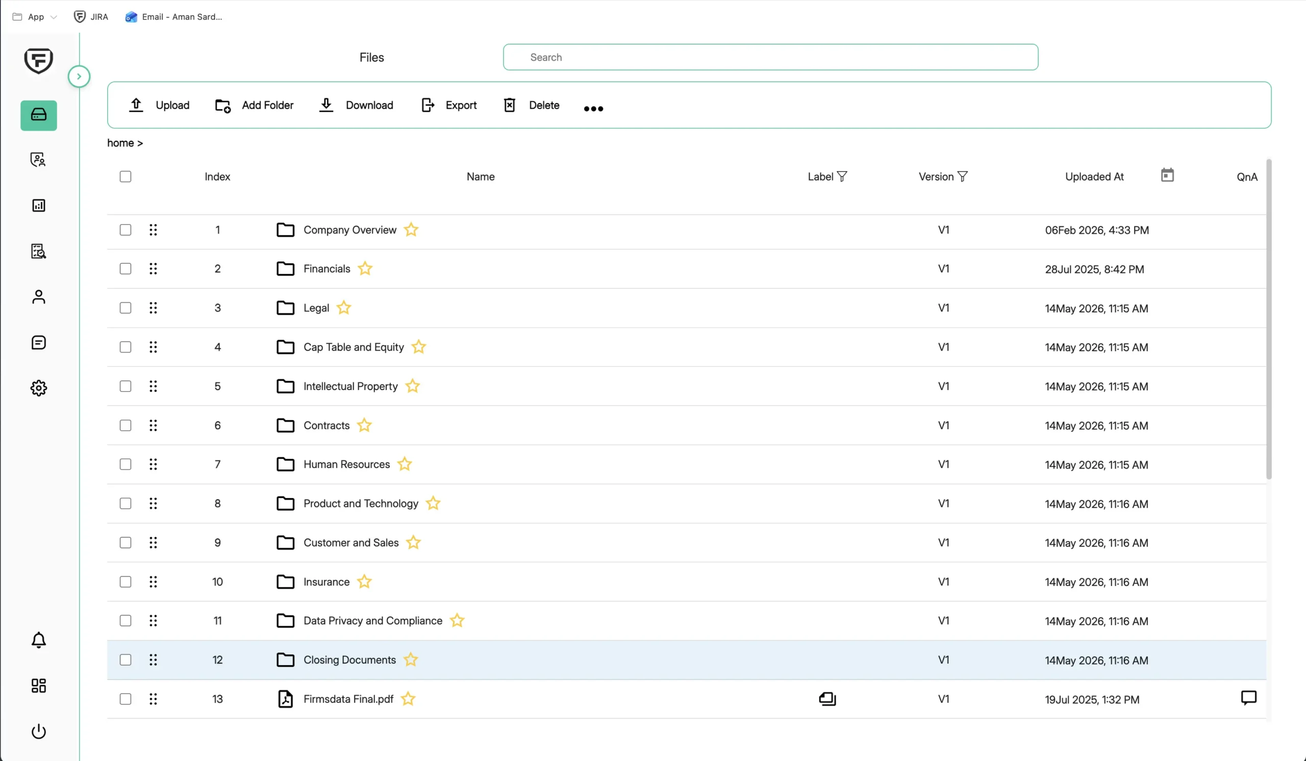Open the Customer and Sales folder
Image resolution: width=1306 pixels, height=761 pixels.
(351, 543)
